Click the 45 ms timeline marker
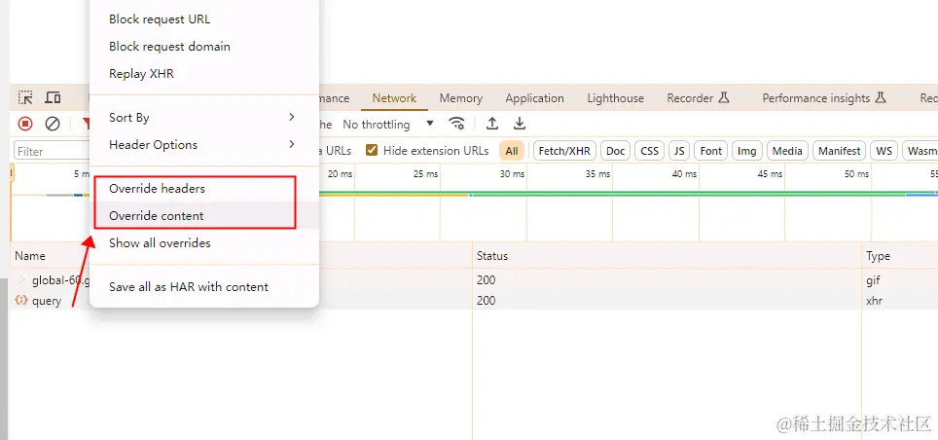The width and height of the screenshot is (938, 440). point(770,174)
